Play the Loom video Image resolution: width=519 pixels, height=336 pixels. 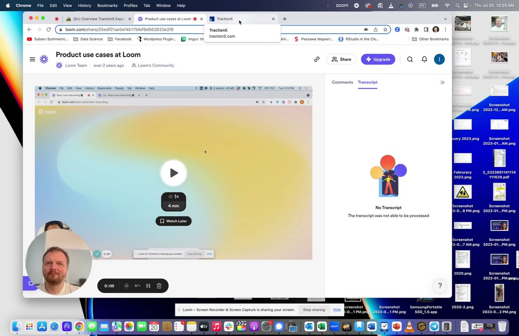click(x=174, y=173)
